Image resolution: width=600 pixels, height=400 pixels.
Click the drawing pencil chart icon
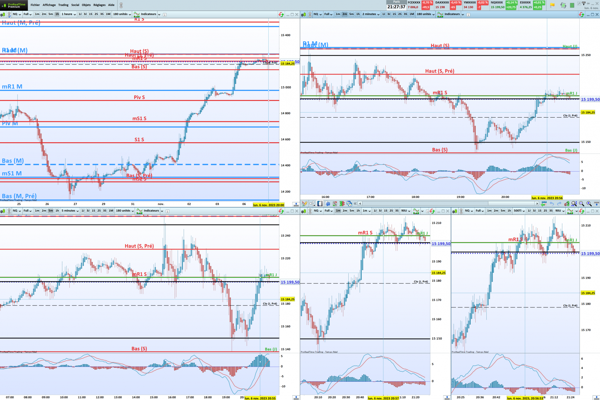pos(304,203)
